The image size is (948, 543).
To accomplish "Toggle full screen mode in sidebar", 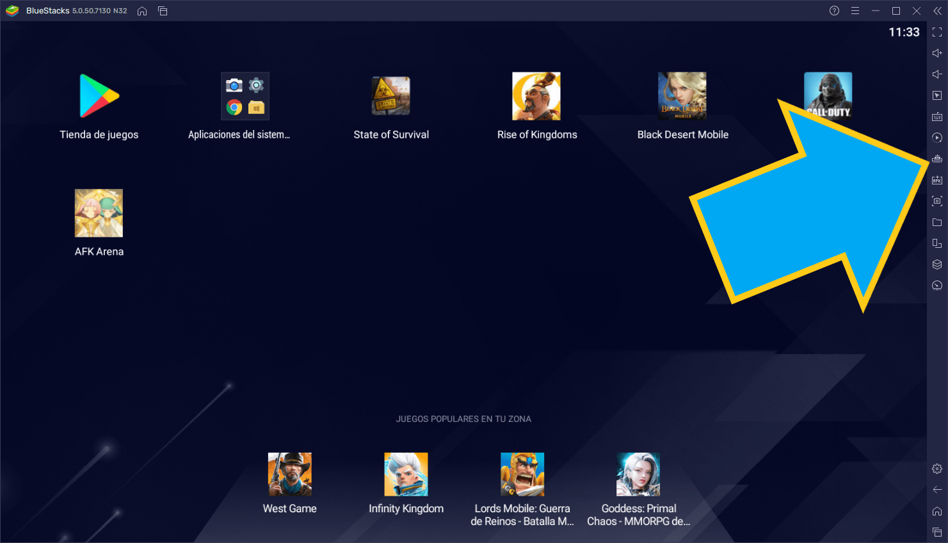I will [937, 32].
